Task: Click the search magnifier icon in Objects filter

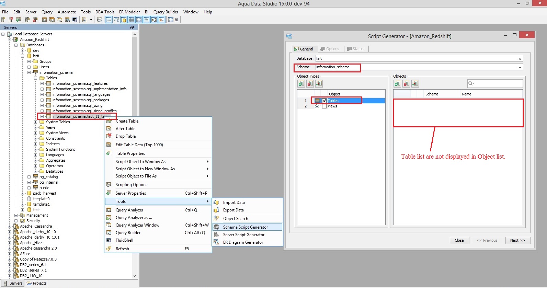Action: [471, 83]
